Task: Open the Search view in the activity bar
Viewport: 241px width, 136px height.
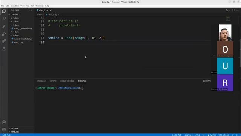Action: click(4, 19)
